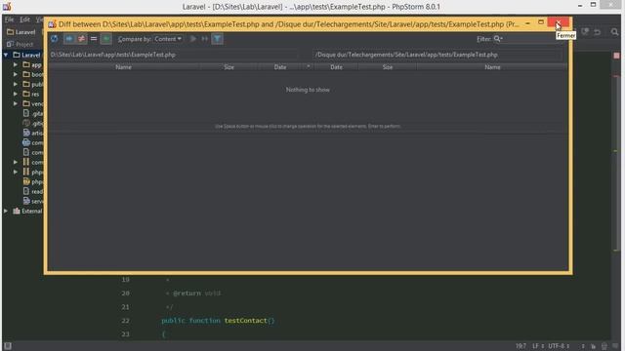625x351 pixels.
Task: Select the publ folder icon in tree
Action: [x=26, y=84]
